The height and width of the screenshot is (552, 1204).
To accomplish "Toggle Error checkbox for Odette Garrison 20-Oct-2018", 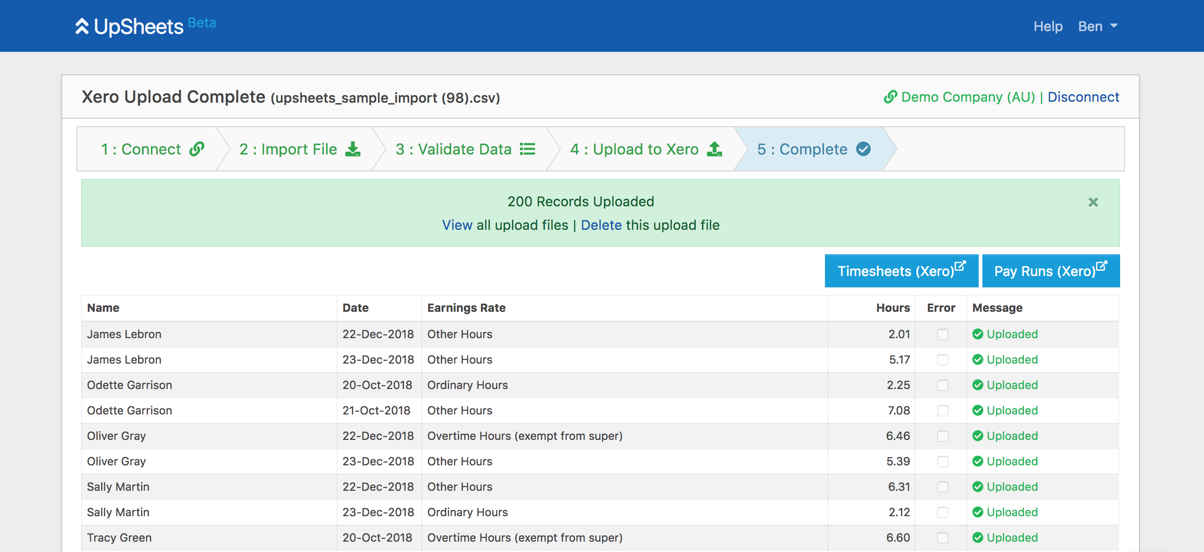I will click(x=942, y=385).
